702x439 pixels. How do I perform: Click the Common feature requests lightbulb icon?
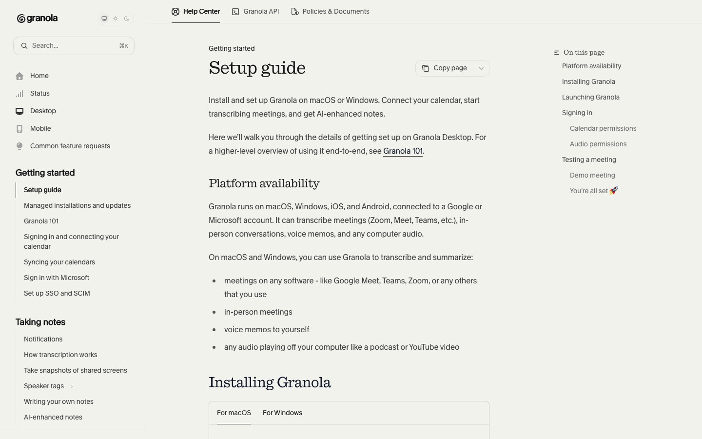[19, 146]
